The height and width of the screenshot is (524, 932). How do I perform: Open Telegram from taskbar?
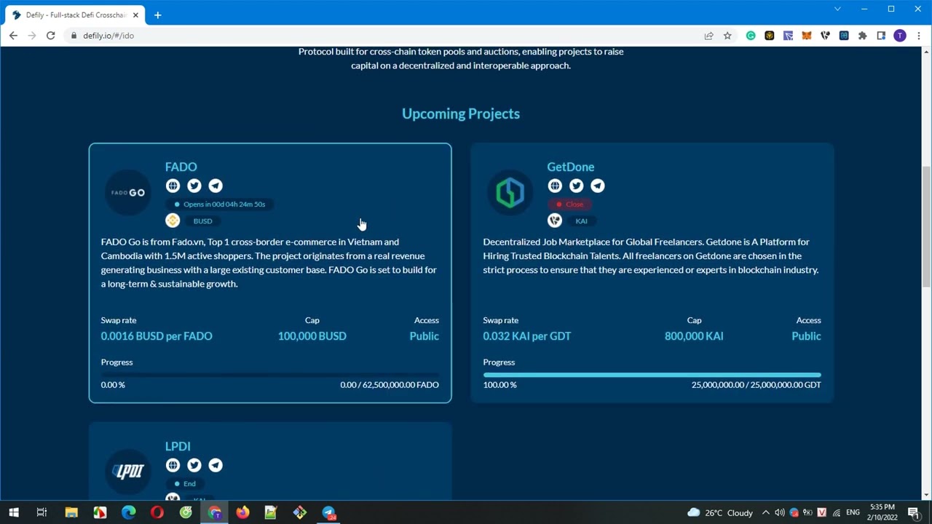(x=328, y=512)
